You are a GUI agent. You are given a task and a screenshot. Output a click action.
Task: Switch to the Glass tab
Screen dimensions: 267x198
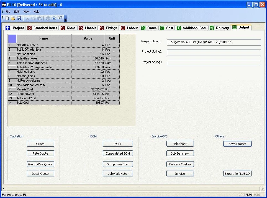pos(68,28)
